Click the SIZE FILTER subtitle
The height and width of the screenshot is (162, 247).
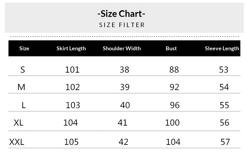click(122, 25)
